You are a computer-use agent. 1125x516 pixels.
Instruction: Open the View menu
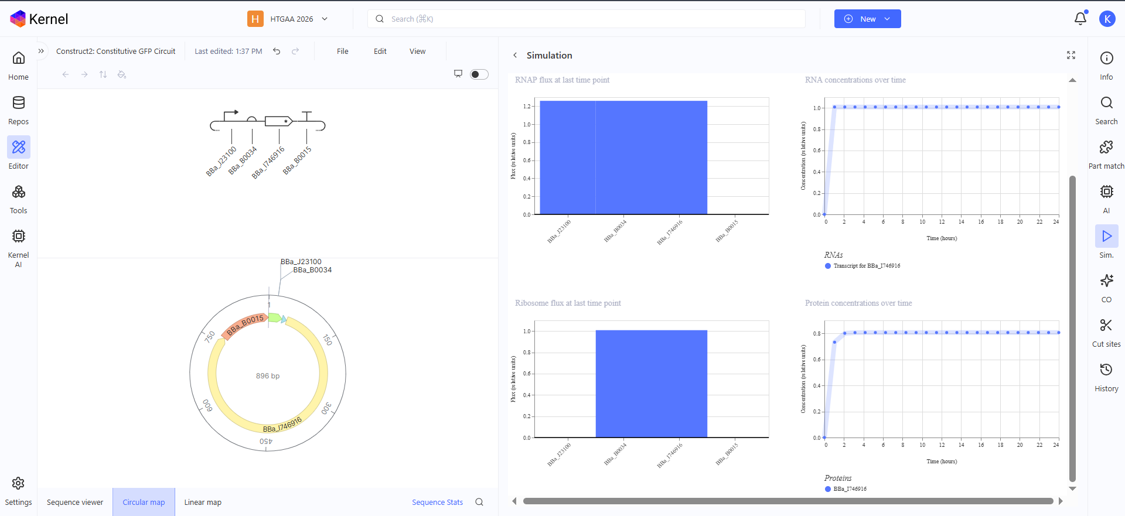(x=418, y=52)
